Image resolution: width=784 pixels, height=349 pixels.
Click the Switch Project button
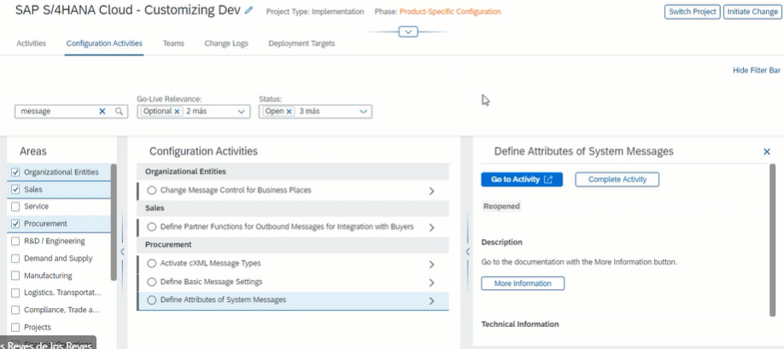(692, 12)
